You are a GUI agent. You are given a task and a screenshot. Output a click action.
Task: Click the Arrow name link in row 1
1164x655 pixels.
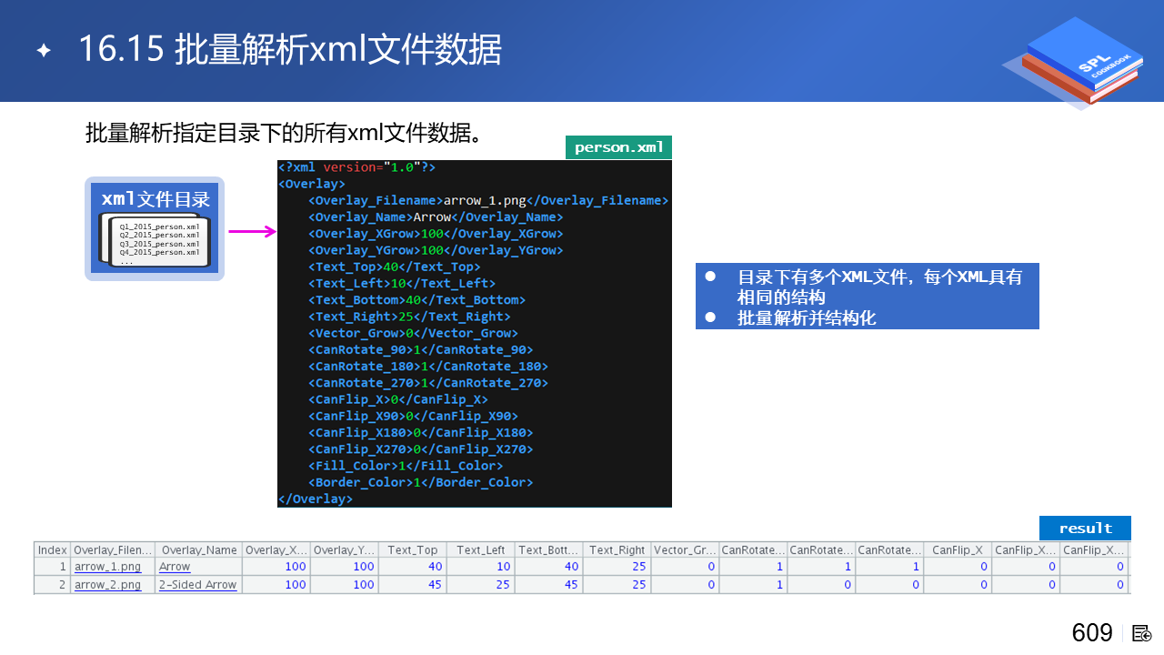point(175,567)
